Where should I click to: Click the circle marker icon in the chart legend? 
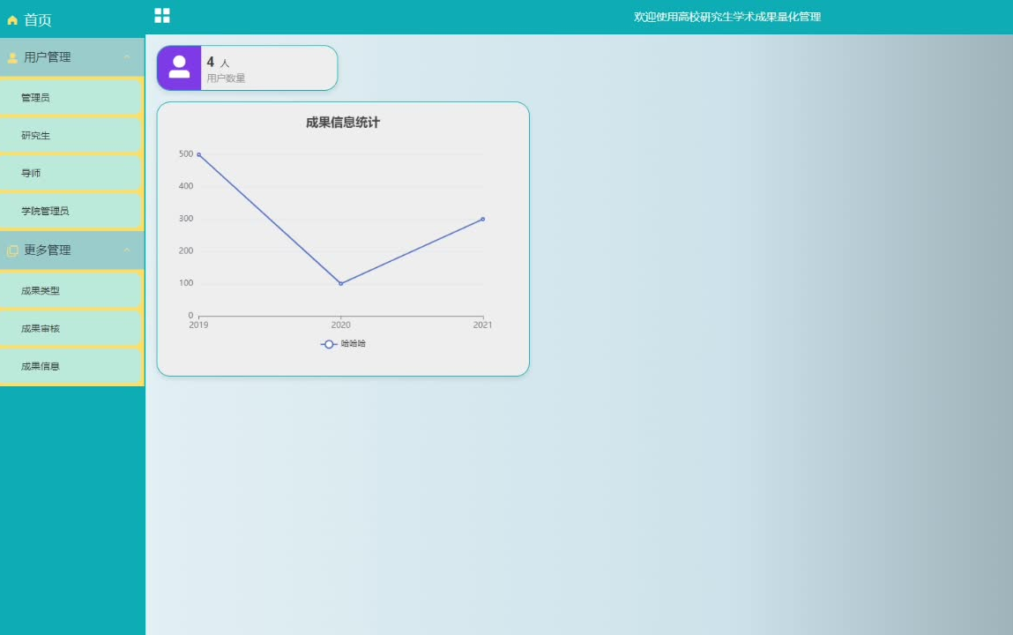(x=327, y=344)
